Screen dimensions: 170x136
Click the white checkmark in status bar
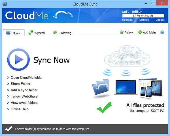[x=8, y=129]
